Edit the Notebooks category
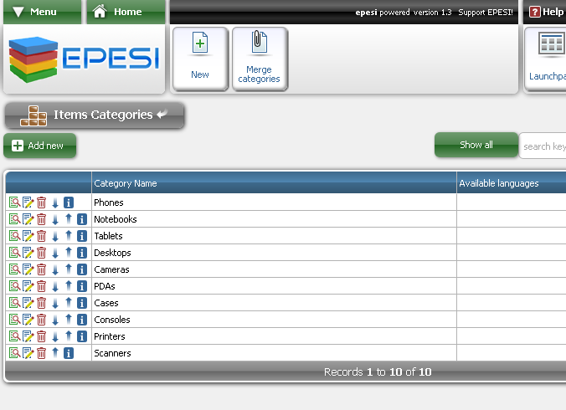The height and width of the screenshot is (410, 566). click(28, 219)
